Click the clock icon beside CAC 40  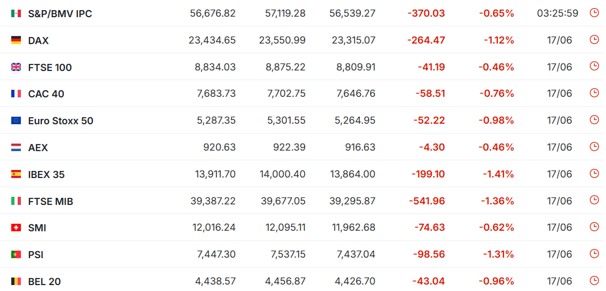coord(594,93)
